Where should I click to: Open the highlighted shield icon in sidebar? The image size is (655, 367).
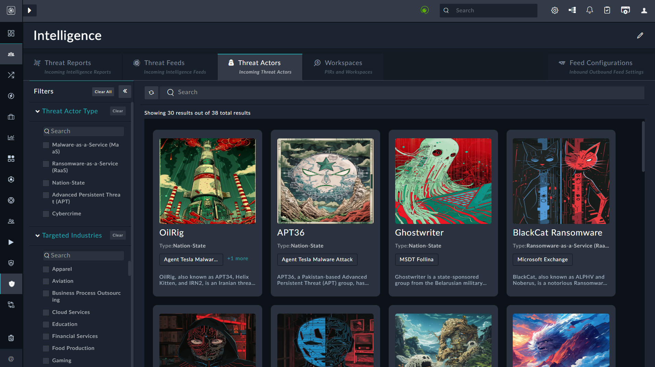click(11, 284)
